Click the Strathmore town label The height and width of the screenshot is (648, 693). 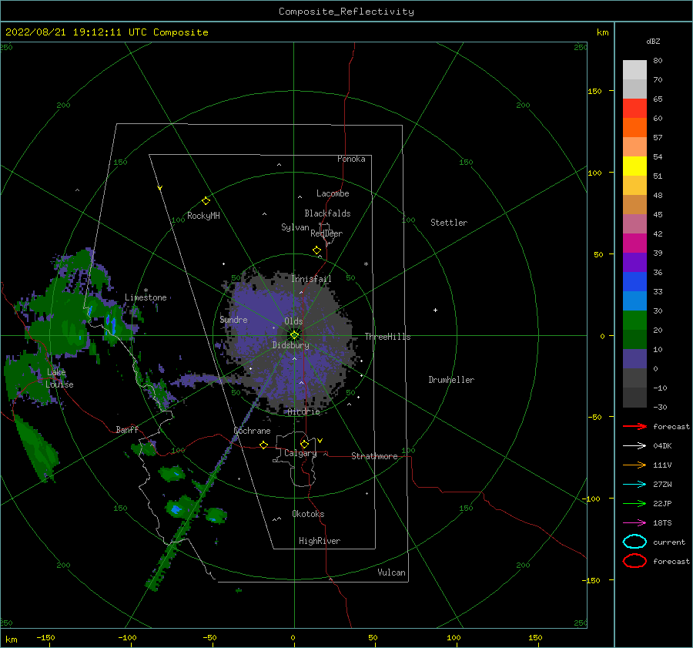374,456
